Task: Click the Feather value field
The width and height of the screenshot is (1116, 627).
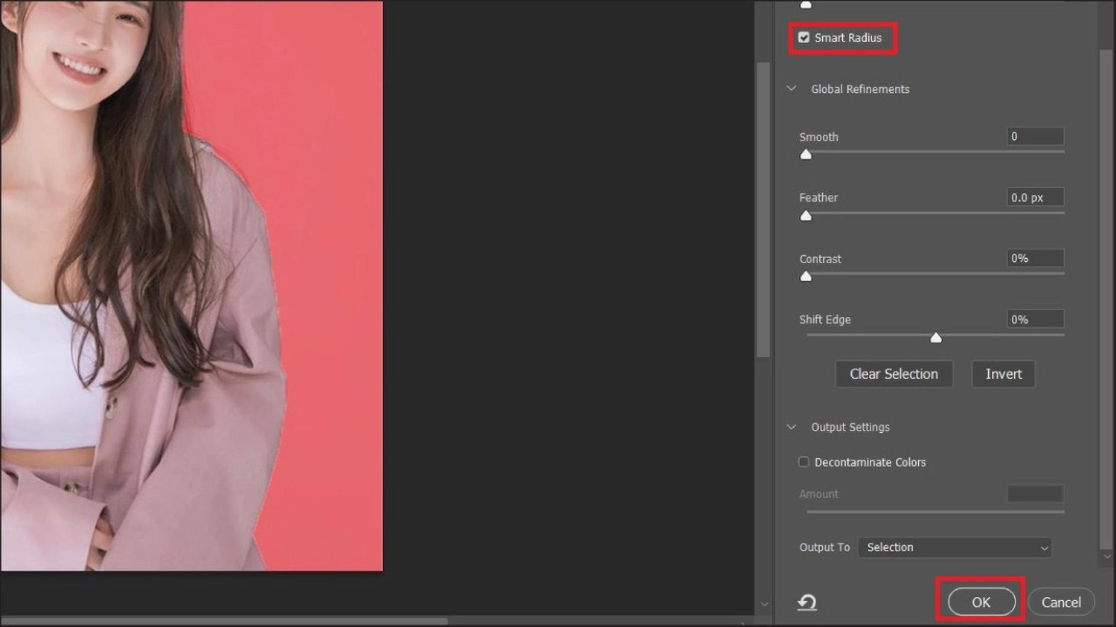Action: [x=1036, y=197]
